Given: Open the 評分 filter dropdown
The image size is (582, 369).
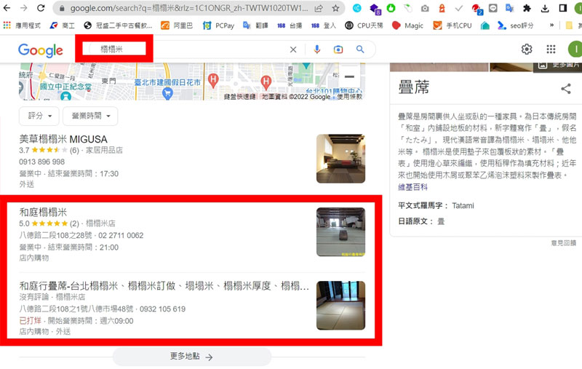Looking at the screenshot, I should [40, 116].
